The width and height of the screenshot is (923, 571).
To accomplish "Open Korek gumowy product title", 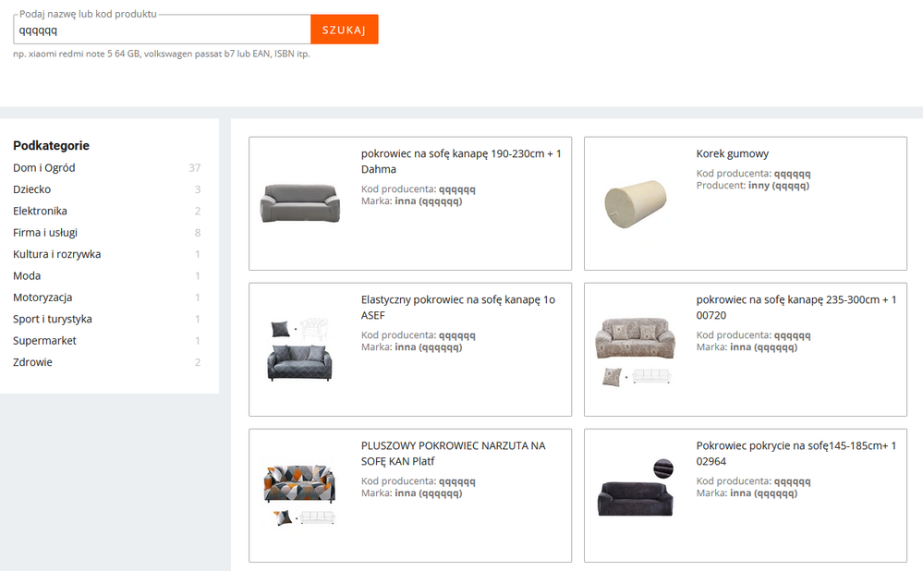I will click(732, 154).
